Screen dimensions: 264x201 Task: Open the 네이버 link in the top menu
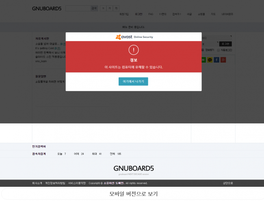pos(227,14)
